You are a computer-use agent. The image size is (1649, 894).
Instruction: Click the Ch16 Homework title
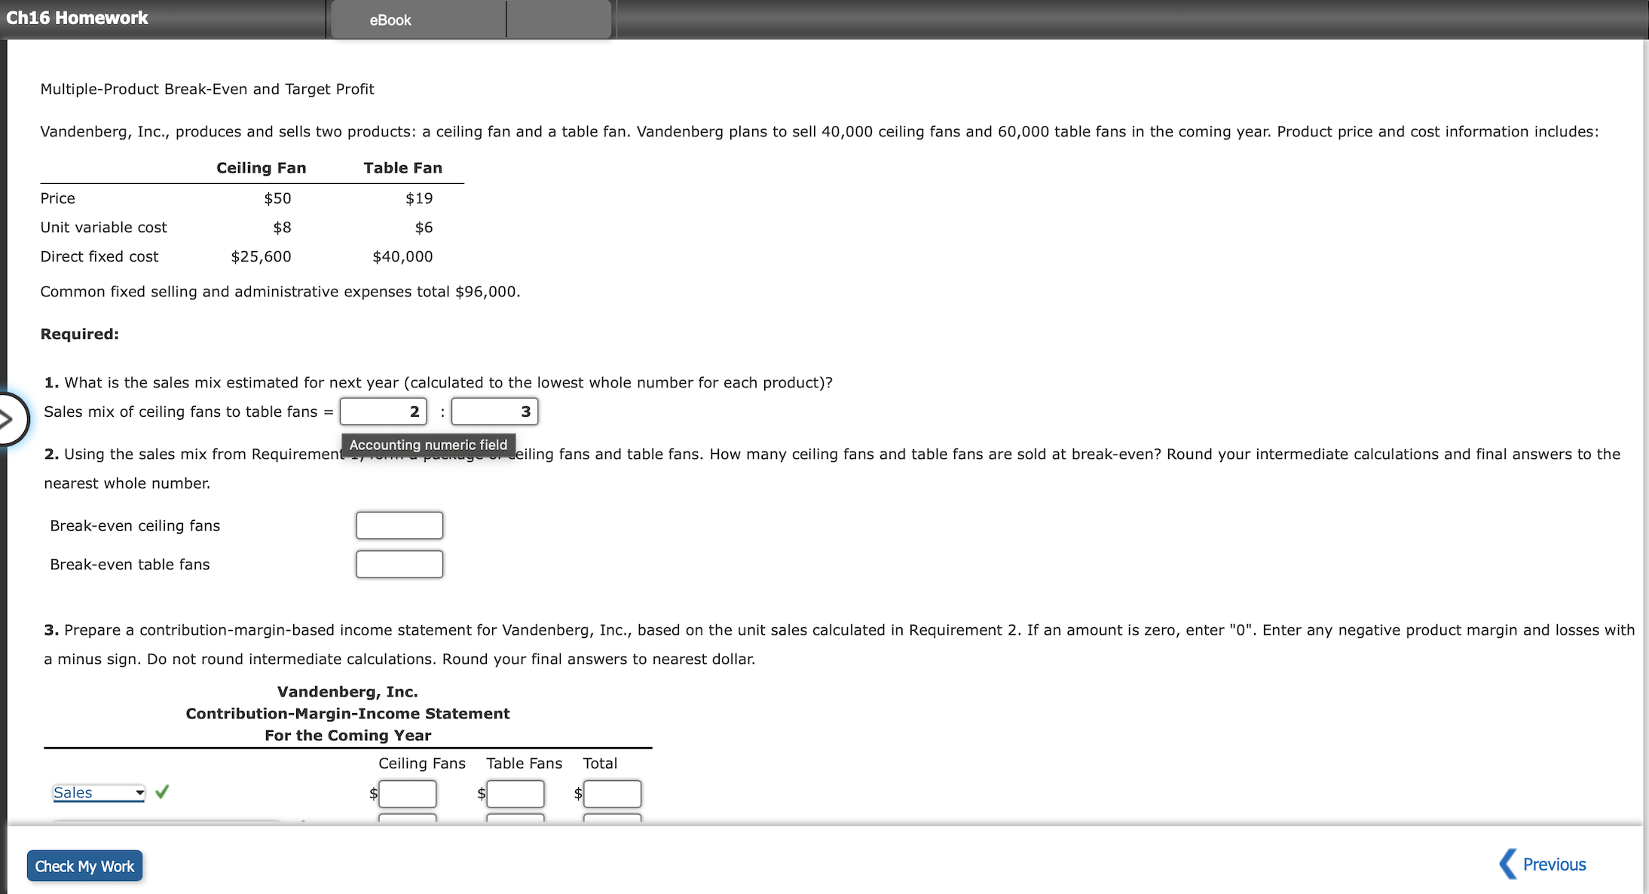point(77,18)
